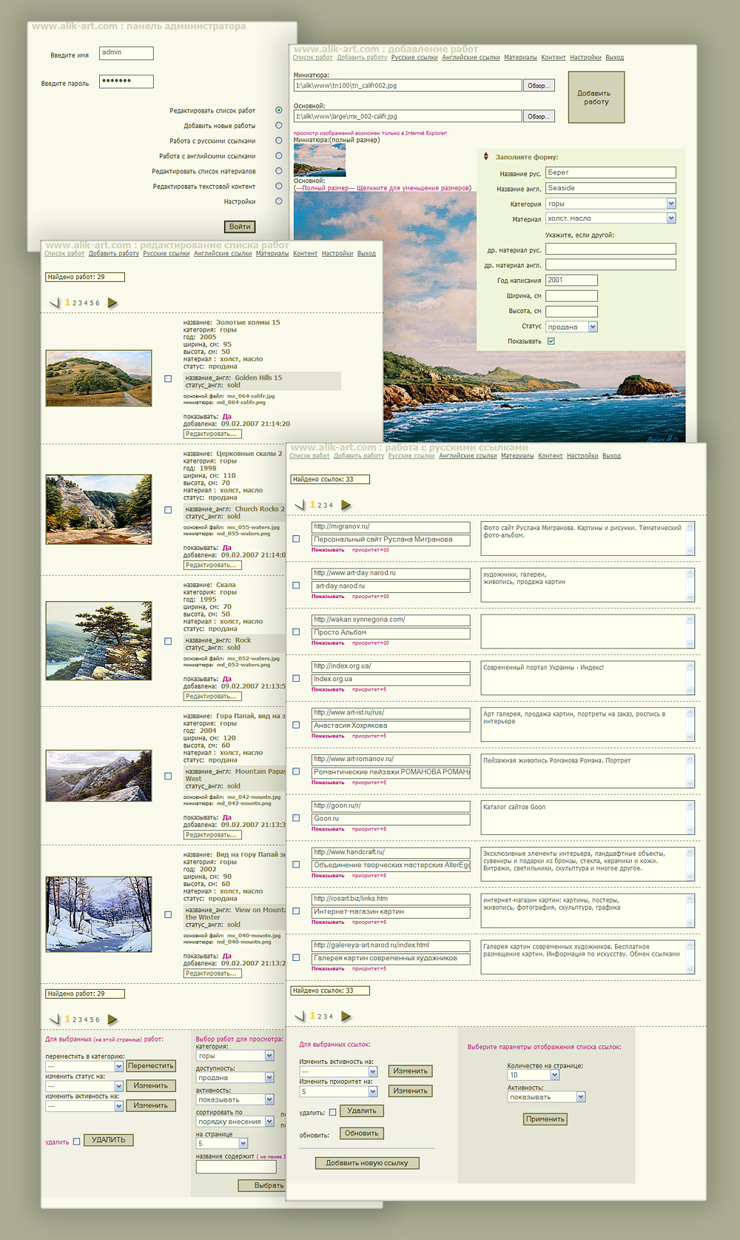Open 'сортировать по' порядку внесения dropdown
Viewport: 740px width, 1240px height.
coord(235,1122)
